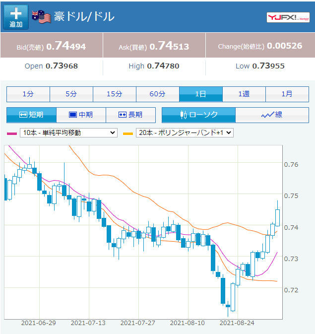
Task: Click the 2021-07-13 date label
Action: click(x=88, y=323)
